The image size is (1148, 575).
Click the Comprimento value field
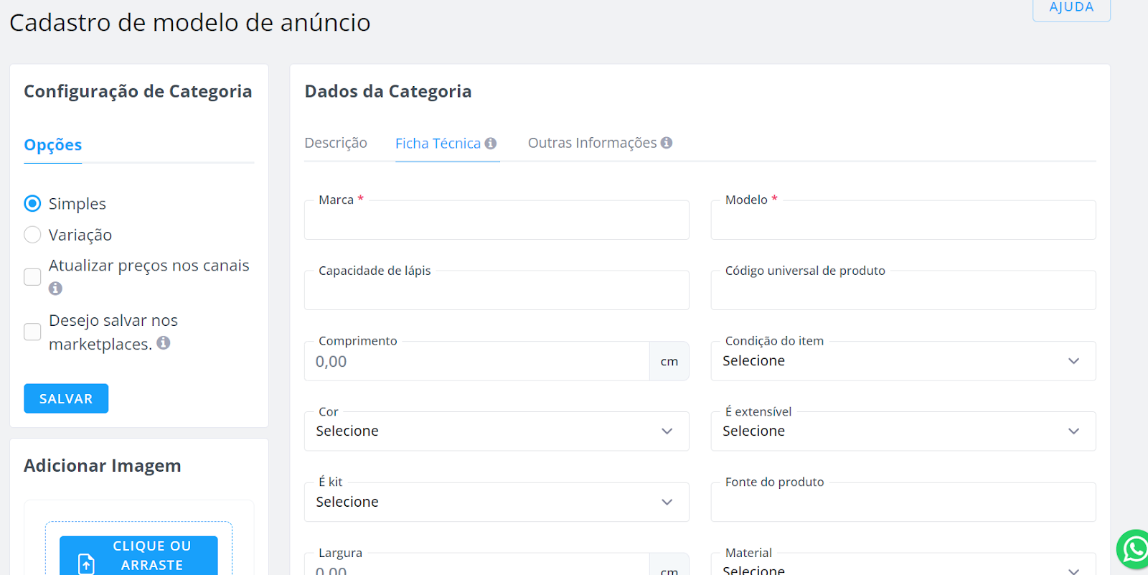click(x=477, y=361)
